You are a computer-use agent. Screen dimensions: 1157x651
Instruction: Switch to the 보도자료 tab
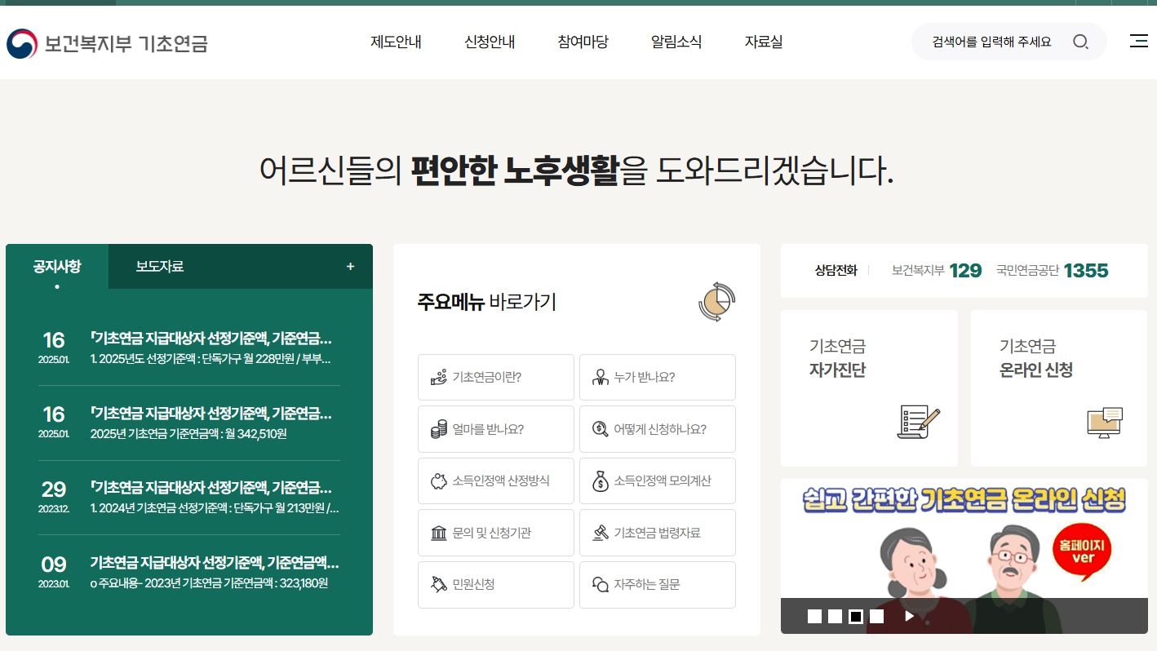160,267
